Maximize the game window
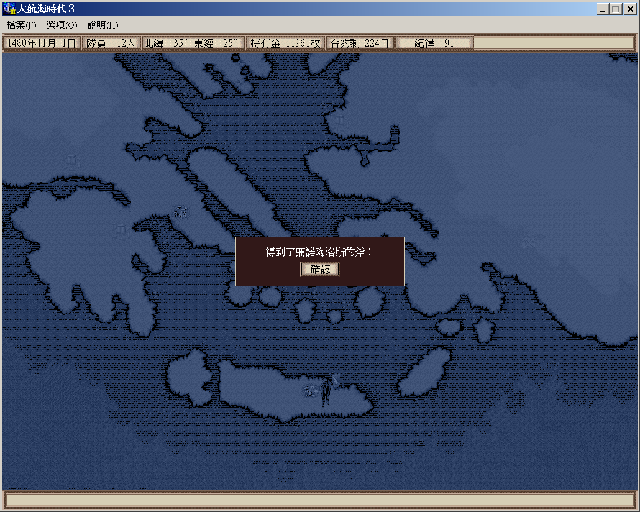Screen dimensions: 640x512 click(615, 9)
